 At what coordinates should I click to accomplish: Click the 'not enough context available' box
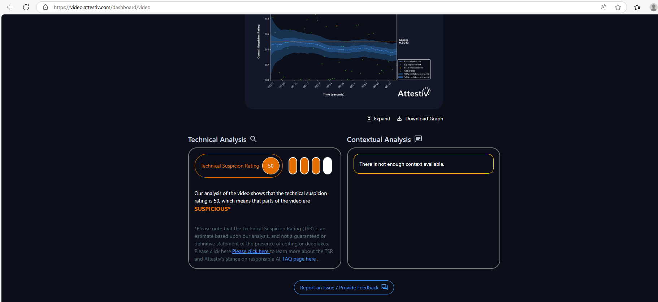[424, 164]
